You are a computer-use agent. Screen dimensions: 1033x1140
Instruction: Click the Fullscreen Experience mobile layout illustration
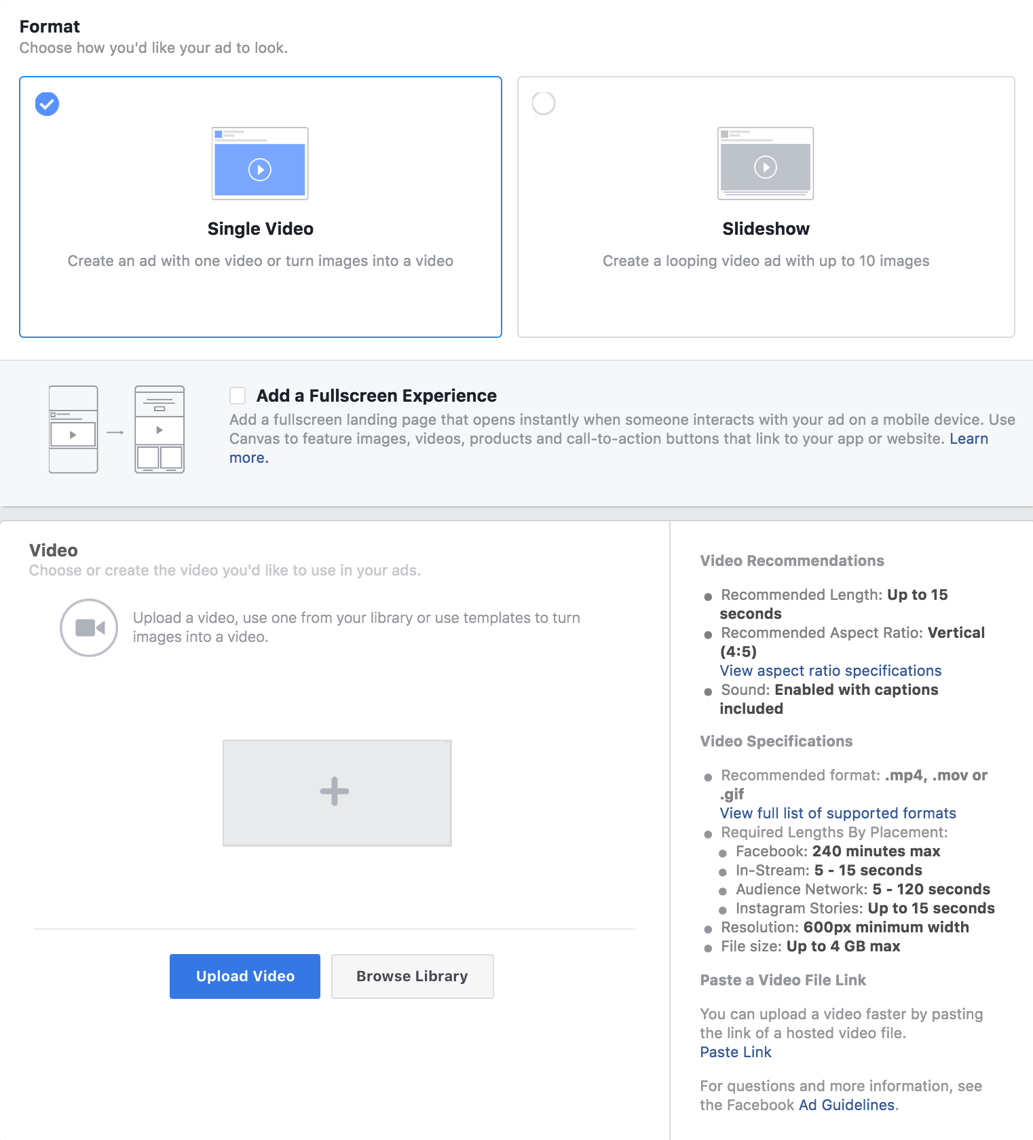pos(73,430)
